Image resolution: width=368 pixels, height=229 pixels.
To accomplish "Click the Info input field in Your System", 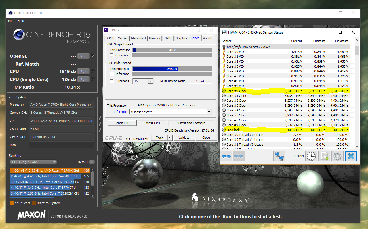I will (x=62, y=145).
